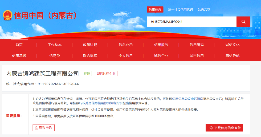The image size is (261, 137).
Task: Open 信息公示 navigation item
Action: point(125,45)
